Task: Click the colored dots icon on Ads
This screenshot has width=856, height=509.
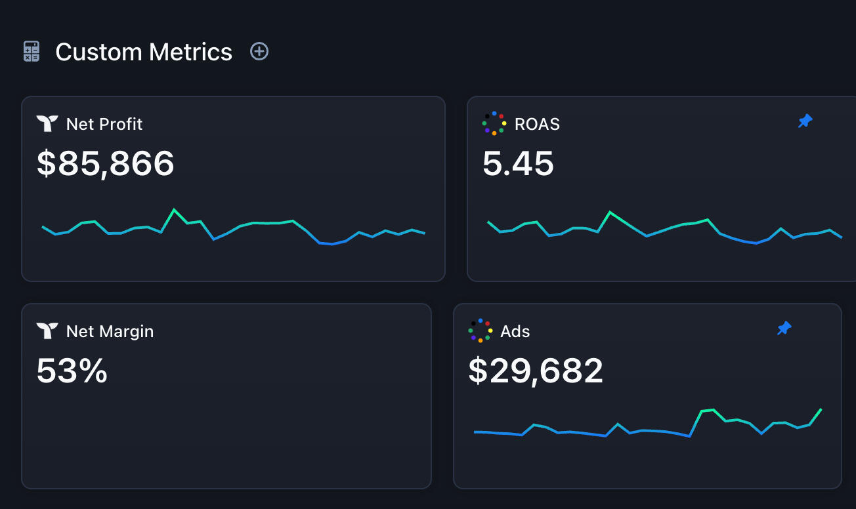Action: [481, 331]
